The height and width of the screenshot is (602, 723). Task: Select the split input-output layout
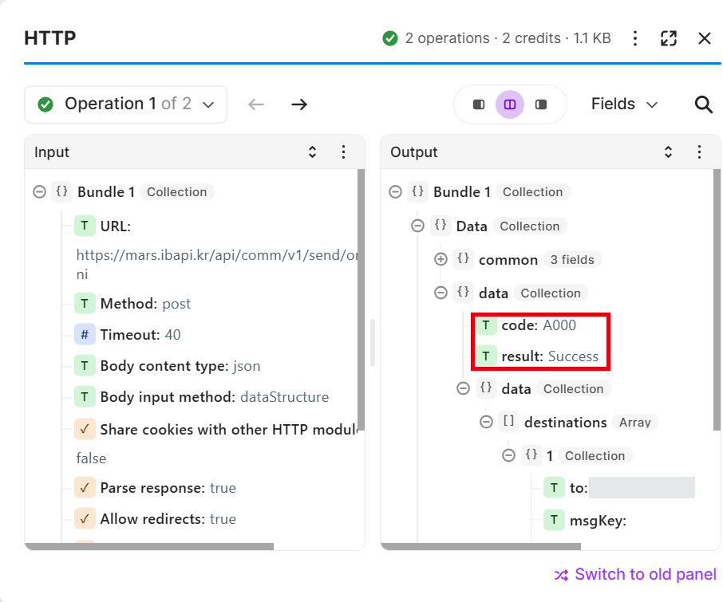509,104
